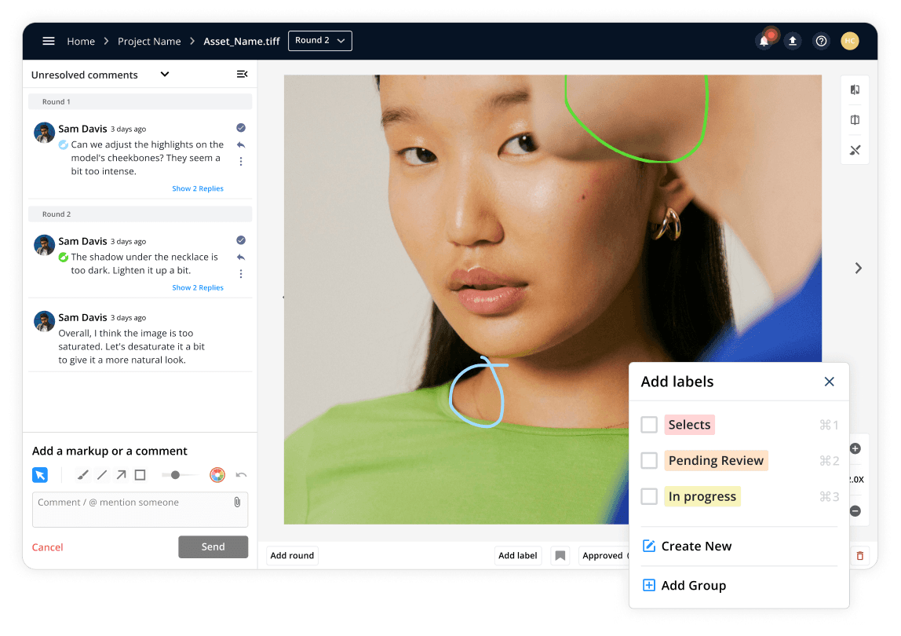The width and height of the screenshot is (901, 636).
Task: Click the undo markup icon
Action: (x=239, y=475)
